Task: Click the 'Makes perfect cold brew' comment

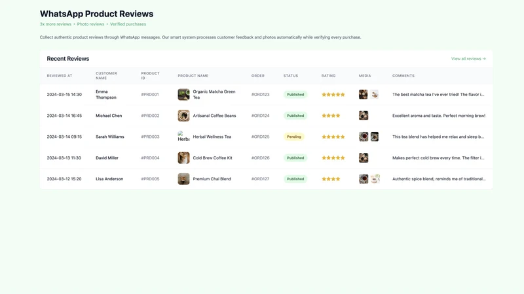Action: click(438, 158)
